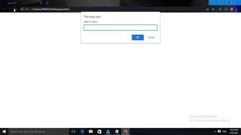Viewport: 241px width, 135px height.
Task: Toggle the browser side panel
Action: click(226, 9)
